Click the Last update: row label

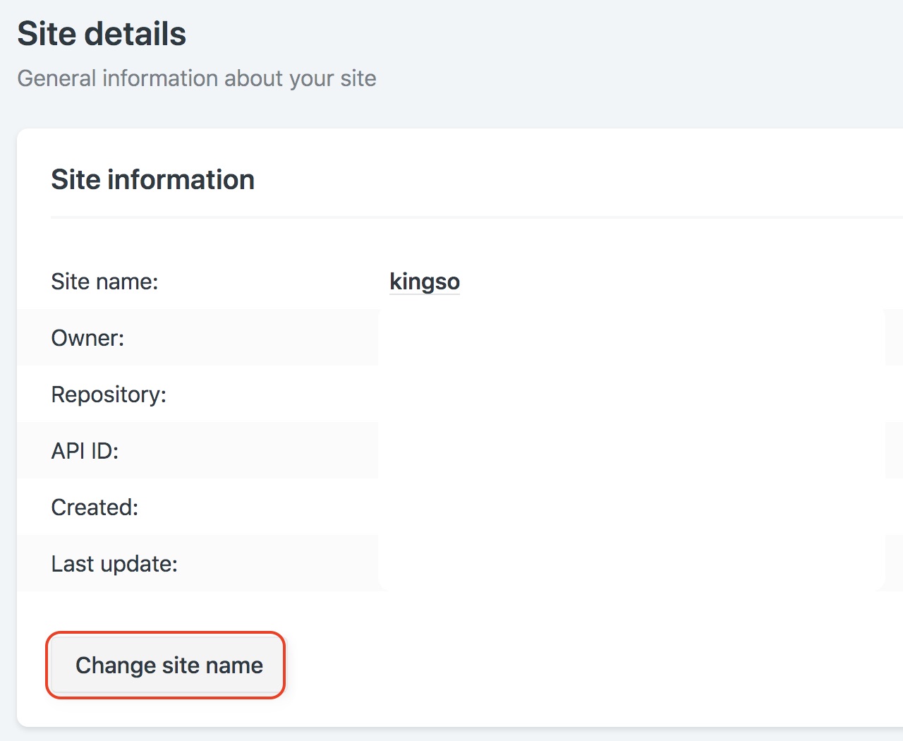[x=114, y=564]
